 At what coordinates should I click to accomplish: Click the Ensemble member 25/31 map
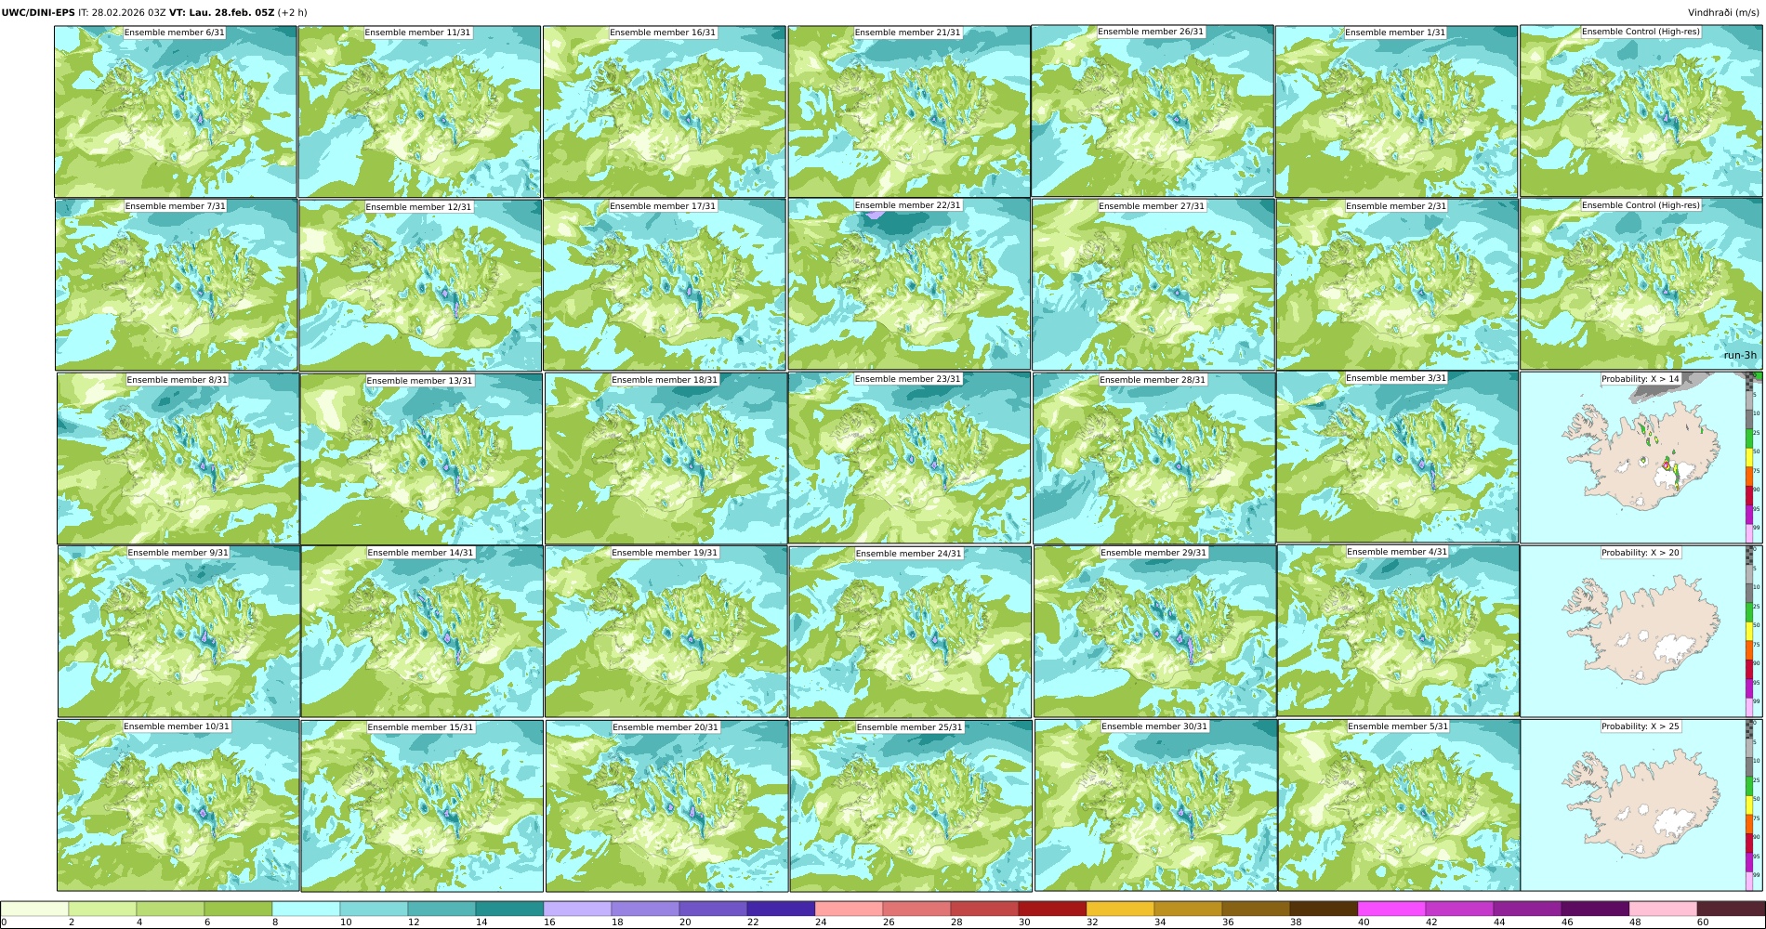(911, 805)
